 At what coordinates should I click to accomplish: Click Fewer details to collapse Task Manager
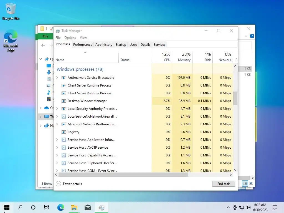pyautogui.click(x=69, y=184)
